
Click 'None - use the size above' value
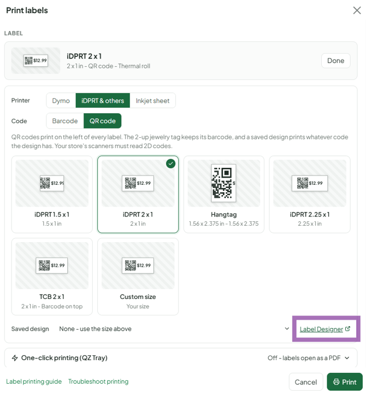coord(95,329)
